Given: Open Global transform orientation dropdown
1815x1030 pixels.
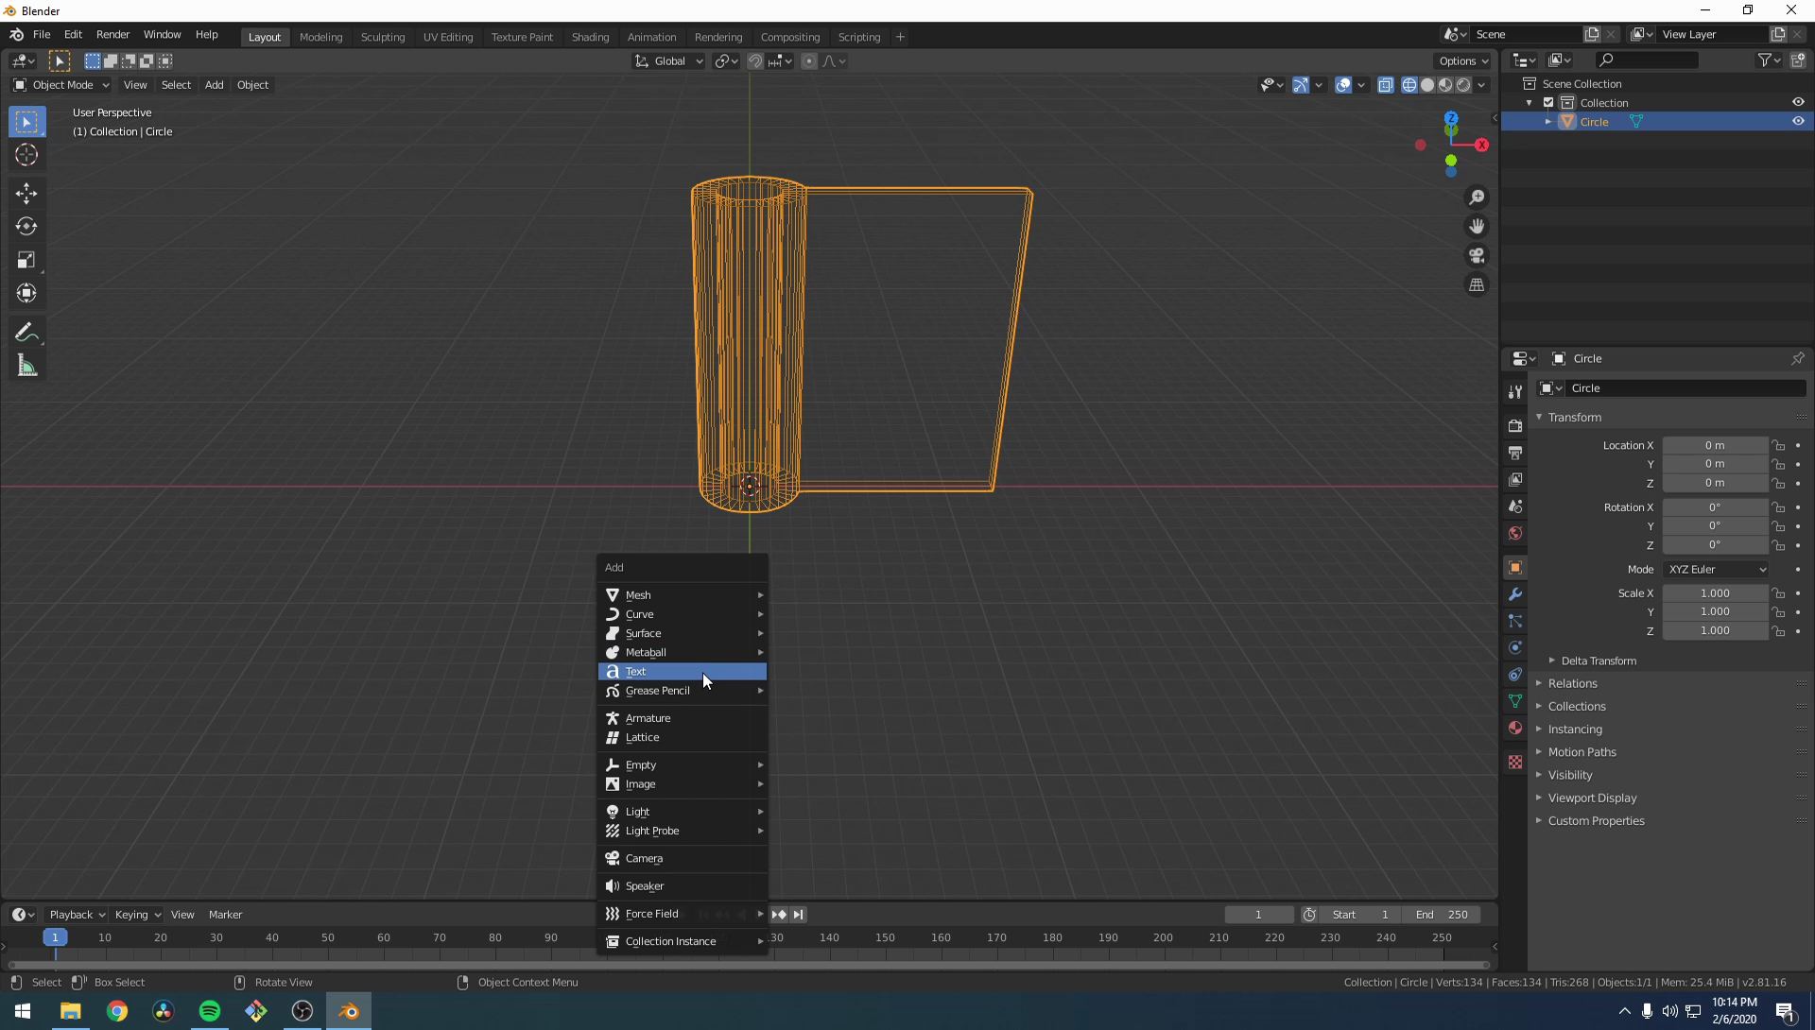Looking at the screenshot, I should click(x=669, y=61).
